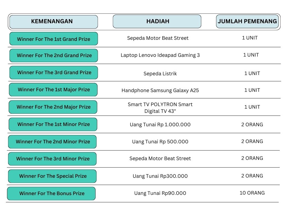Image resolution: width=287 pixels, height=215 pixels.
Task: Click Winner For The 3rd Minor Prize
Action: (x=52, y=159)
